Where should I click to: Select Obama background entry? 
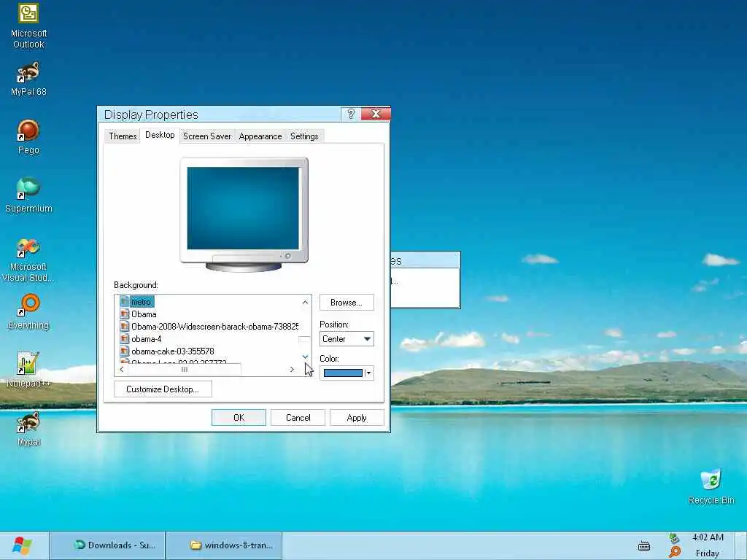[144, 314]
